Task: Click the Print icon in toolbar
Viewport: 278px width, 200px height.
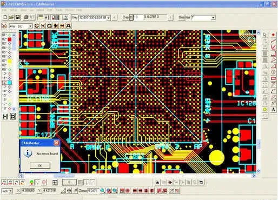Action: [x=26, y=17]
